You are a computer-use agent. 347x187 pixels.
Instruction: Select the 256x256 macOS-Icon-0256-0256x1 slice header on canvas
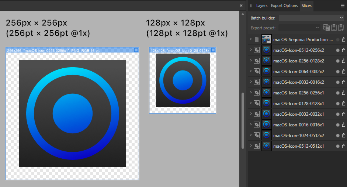(x=72, y=50)
